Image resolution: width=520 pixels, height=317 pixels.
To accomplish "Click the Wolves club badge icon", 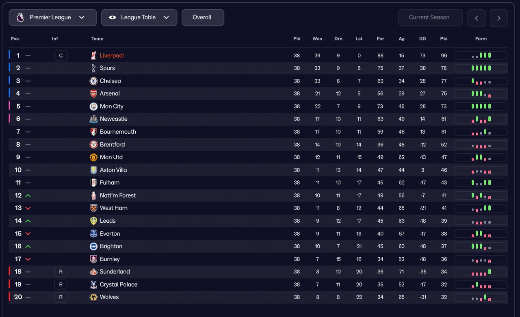I will pyautogui.click(x=93, y=297).
